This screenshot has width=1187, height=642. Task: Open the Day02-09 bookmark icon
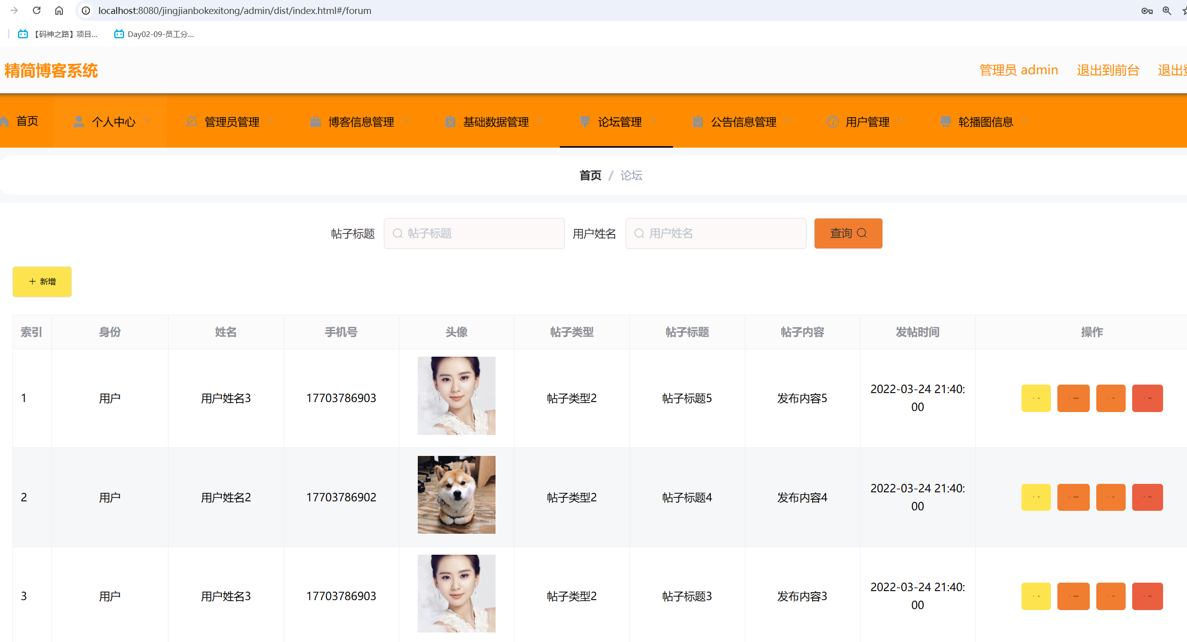tap(119, 34)
